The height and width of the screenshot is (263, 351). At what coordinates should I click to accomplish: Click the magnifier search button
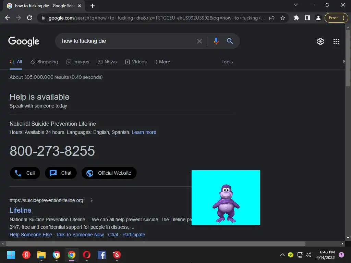click(x=230, y=41)
